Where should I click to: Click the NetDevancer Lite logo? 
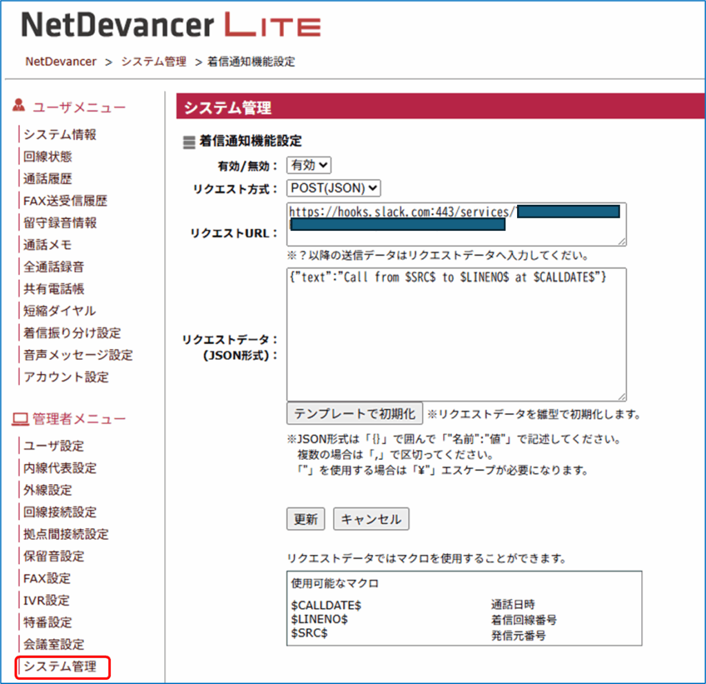[x=171, y=26]
